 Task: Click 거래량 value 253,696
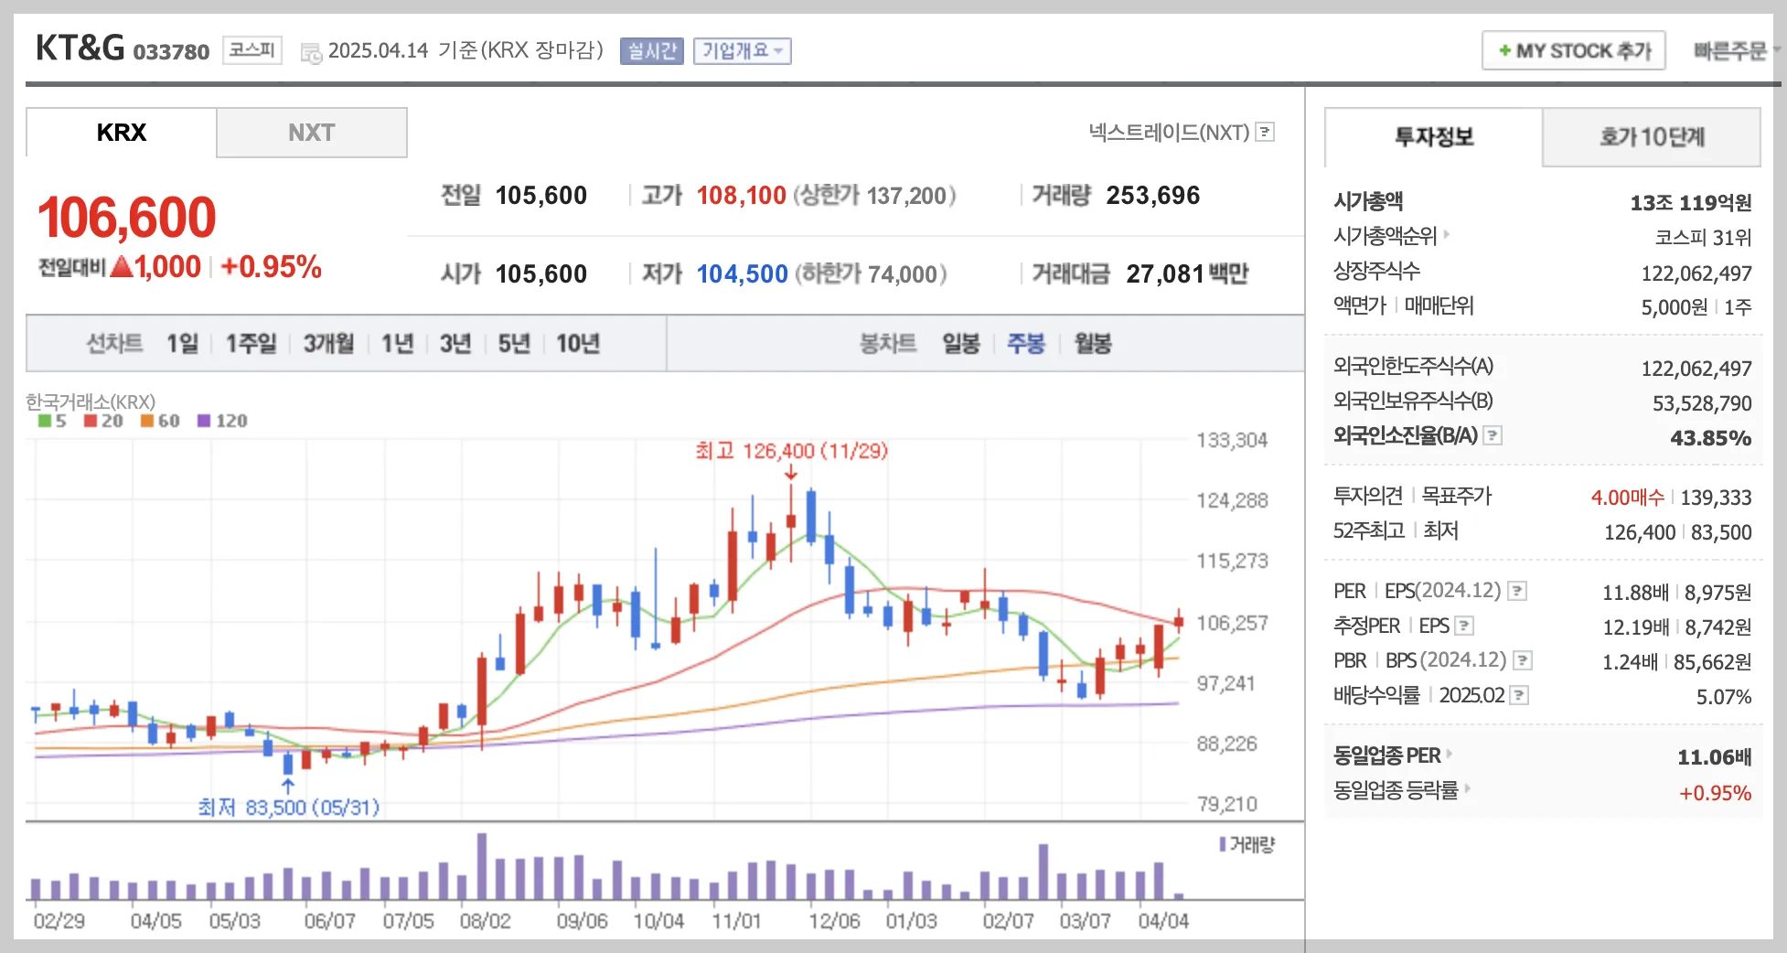tap(1152, 196)
